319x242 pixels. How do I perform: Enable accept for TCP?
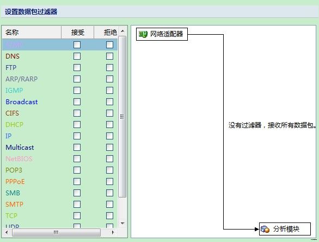[77, 215]
